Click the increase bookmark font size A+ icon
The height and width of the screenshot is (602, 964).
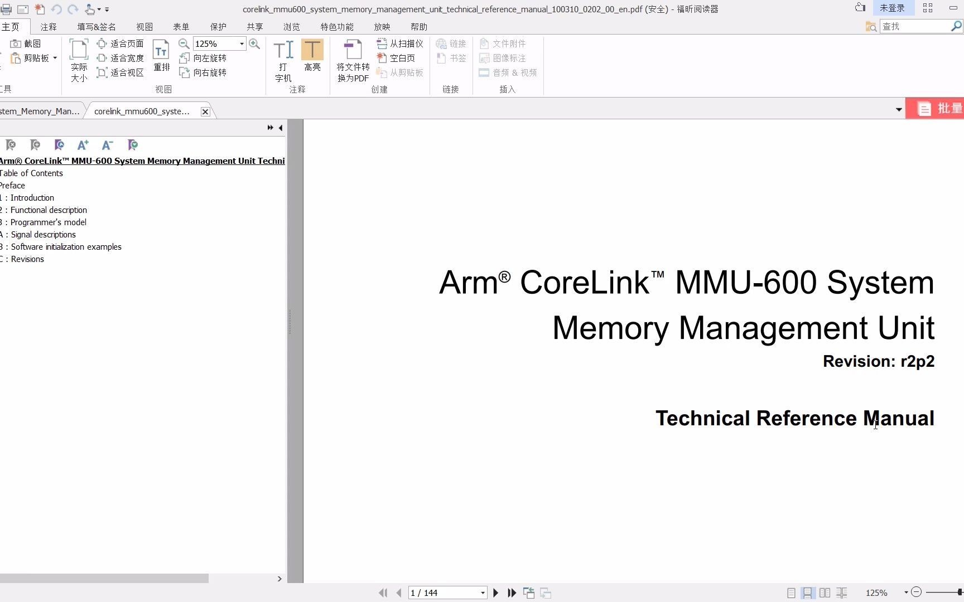point(83,145)
